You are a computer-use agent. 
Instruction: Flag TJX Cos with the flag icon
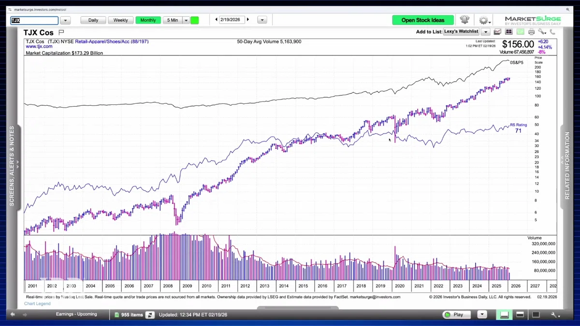61,32
